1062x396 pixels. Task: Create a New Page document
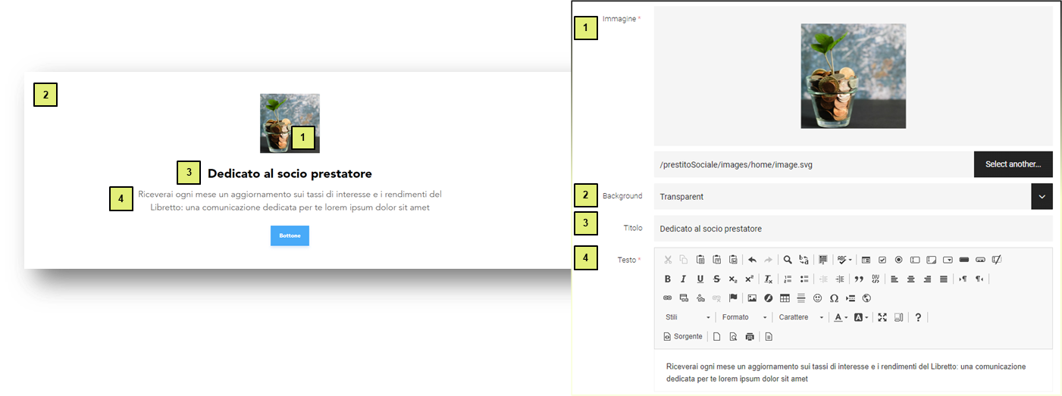click(x=716, y=336)
